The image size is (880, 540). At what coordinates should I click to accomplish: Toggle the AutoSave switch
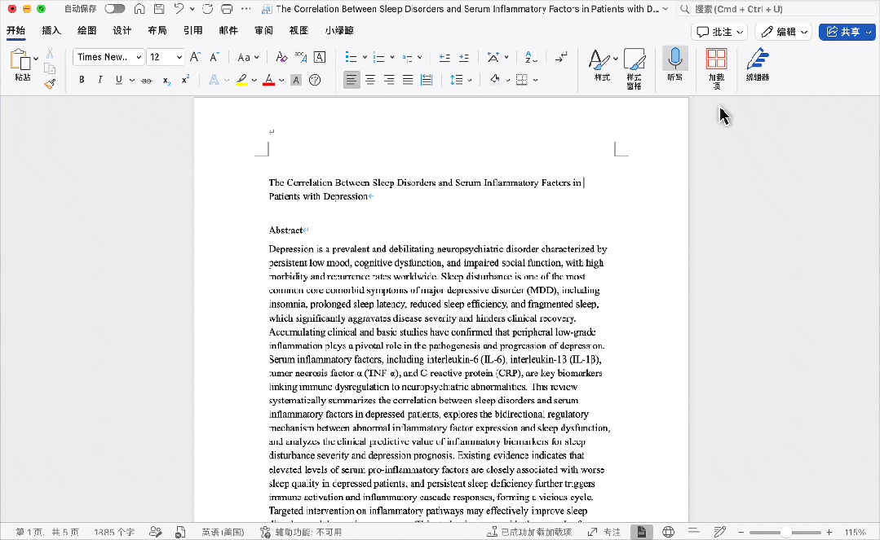pyautogui.click(x=115, y=8)
